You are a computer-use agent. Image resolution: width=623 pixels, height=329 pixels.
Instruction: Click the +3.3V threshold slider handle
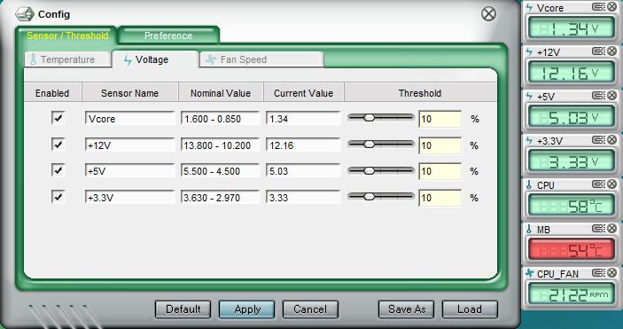point(370,197)
